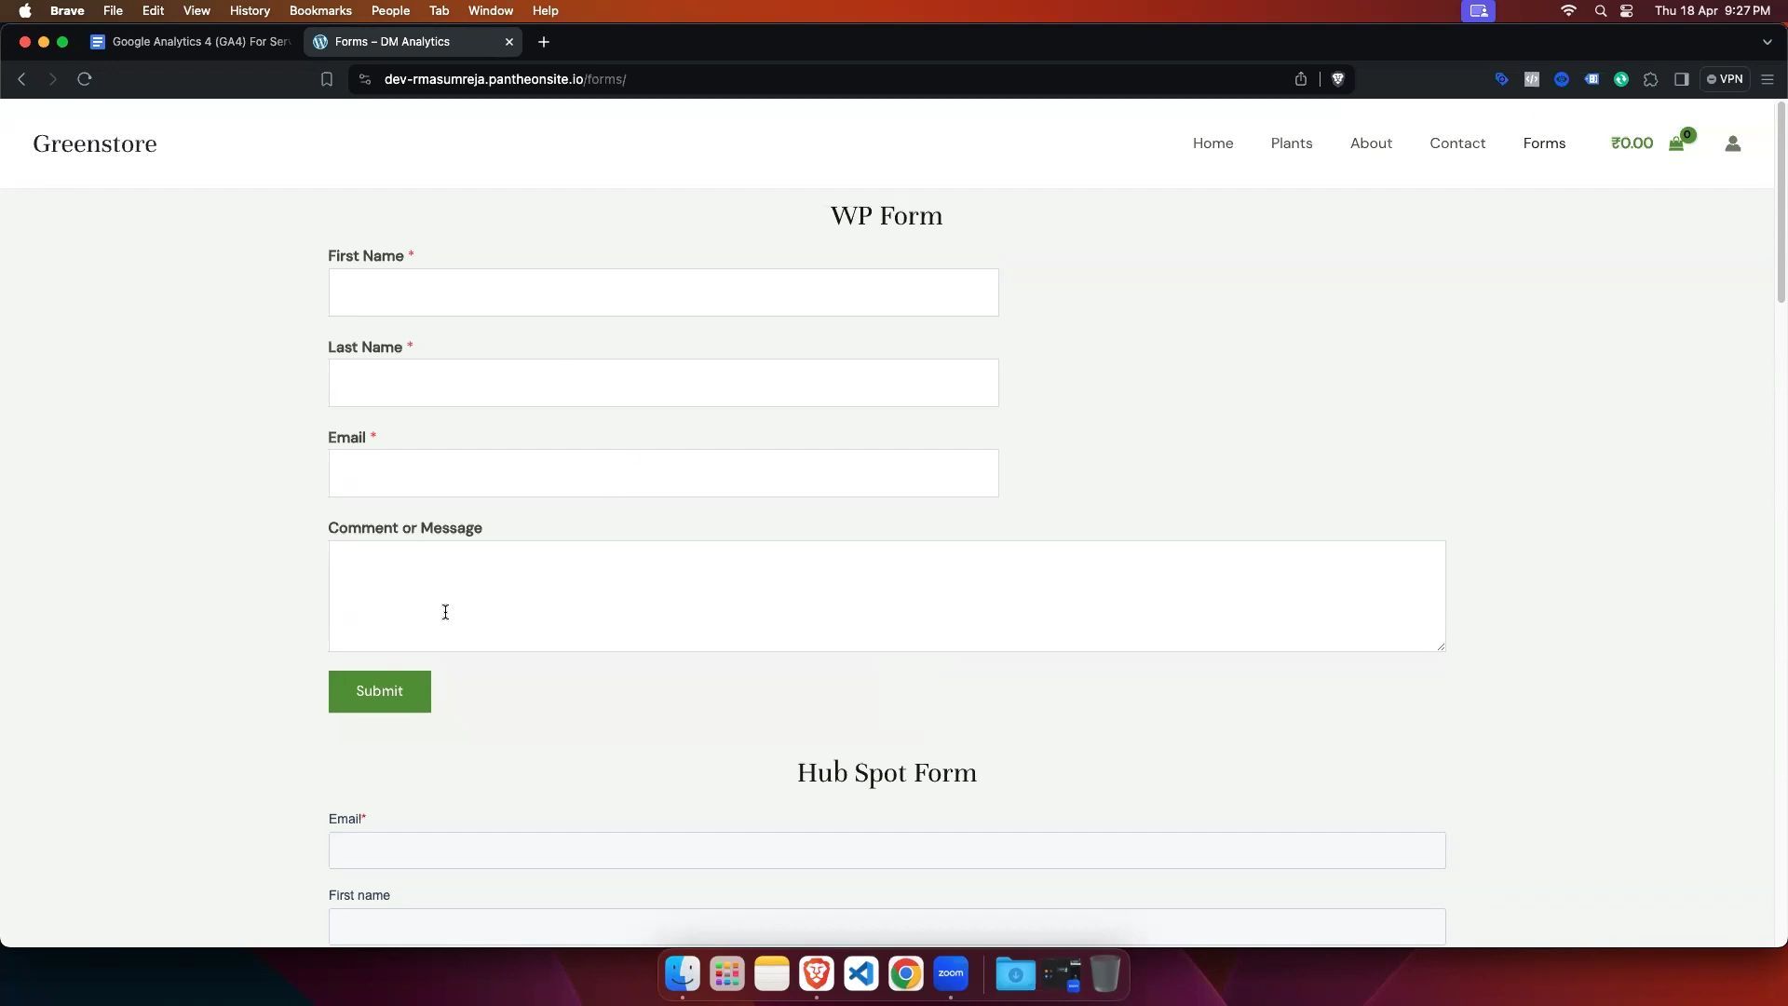The height and width of the screenshot is (1006, 1788).
Task: Launch Visual Studio Code from the dock
Action: point(861,974)
